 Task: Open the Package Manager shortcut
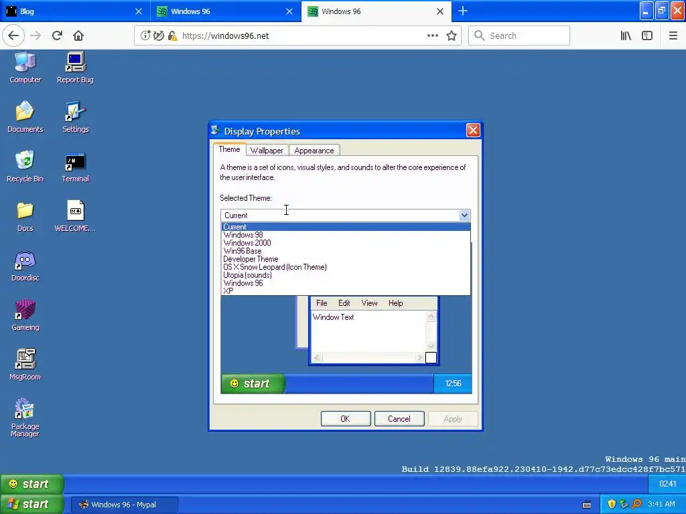25,418
